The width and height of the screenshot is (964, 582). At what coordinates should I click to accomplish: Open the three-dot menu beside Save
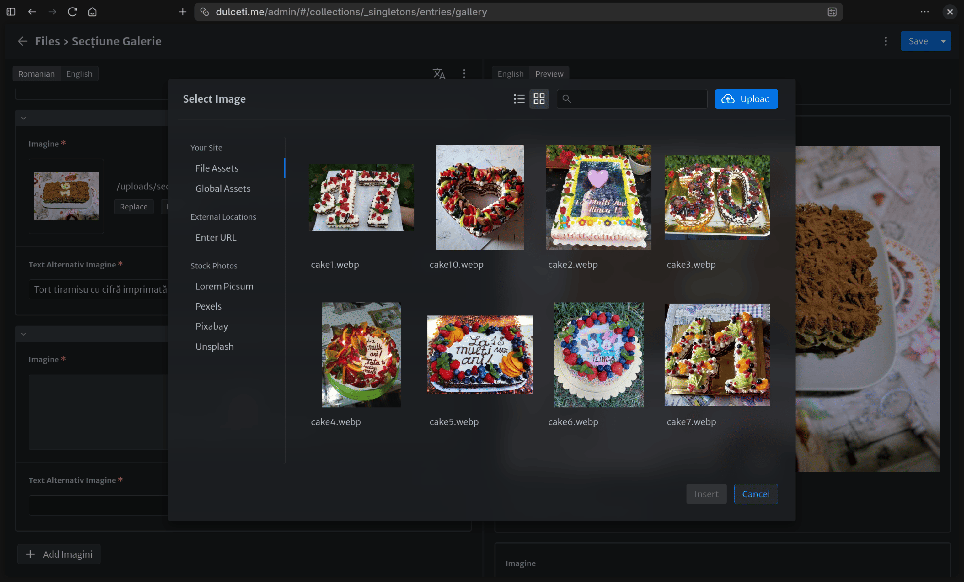coord(886,41)
